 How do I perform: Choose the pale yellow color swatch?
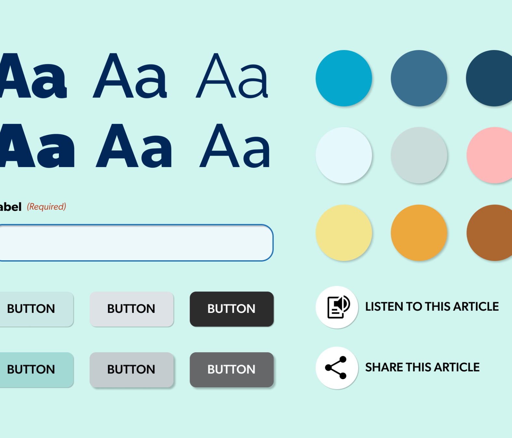tap(344, 233)
